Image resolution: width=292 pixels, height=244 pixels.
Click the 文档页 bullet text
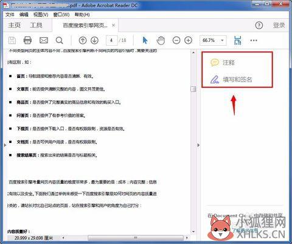57,142
